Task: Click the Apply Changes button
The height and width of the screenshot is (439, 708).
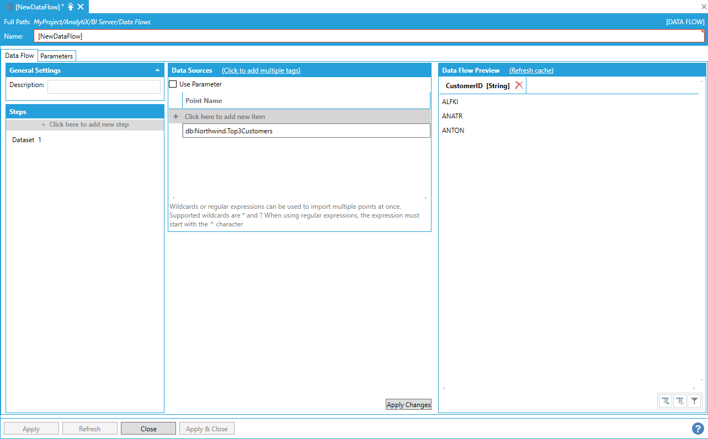Action: click(408, 405)
